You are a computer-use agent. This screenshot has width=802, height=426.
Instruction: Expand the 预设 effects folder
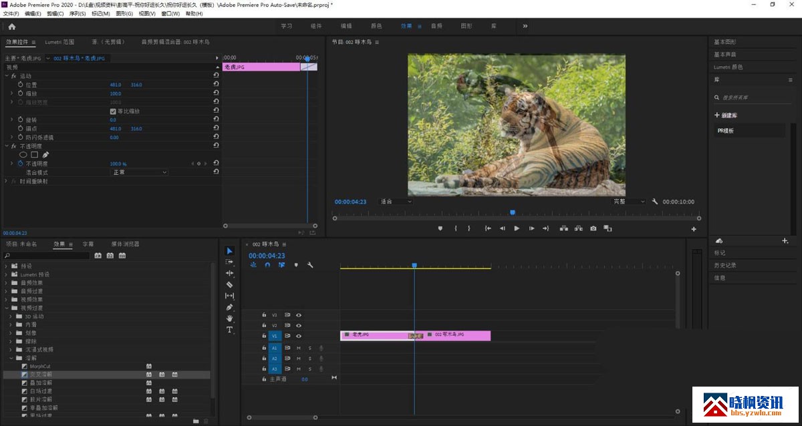pyautogui.click(x=7, y=266)
